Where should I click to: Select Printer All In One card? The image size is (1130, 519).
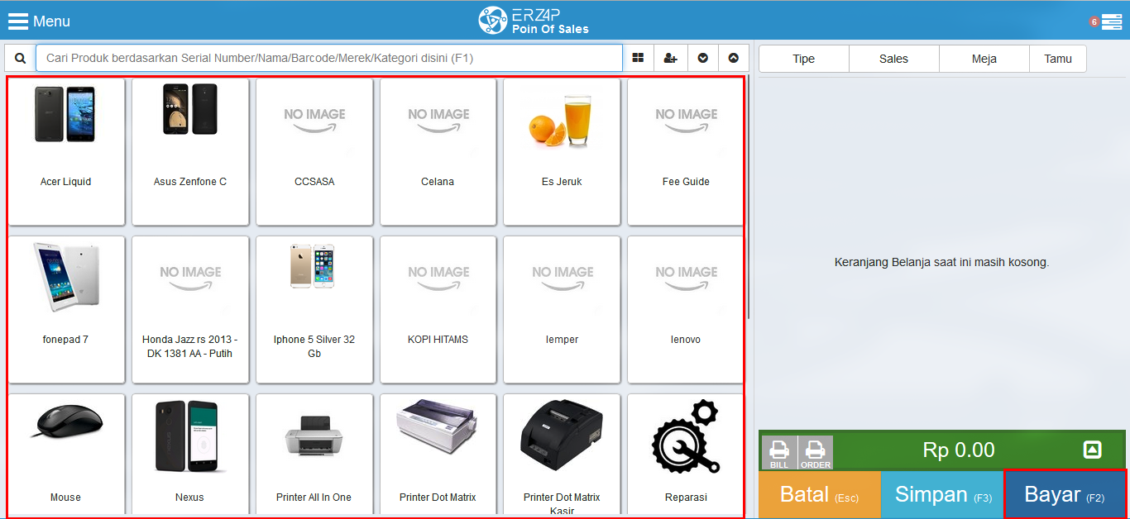314,455
